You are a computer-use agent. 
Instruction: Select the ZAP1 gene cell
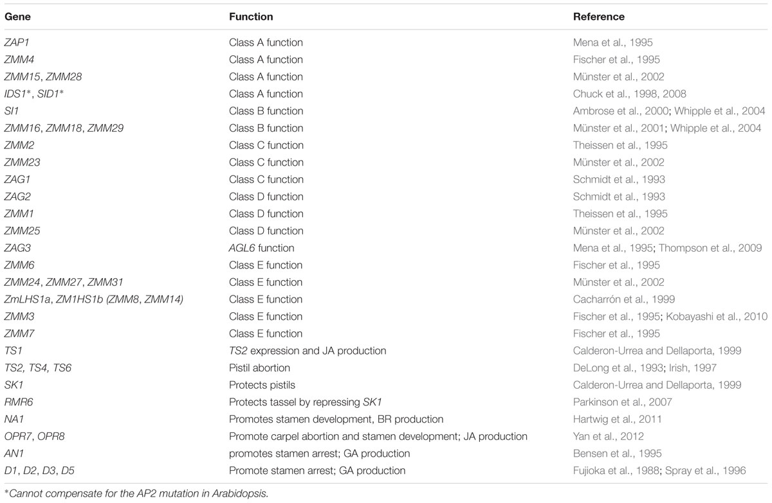click(17, 42)
